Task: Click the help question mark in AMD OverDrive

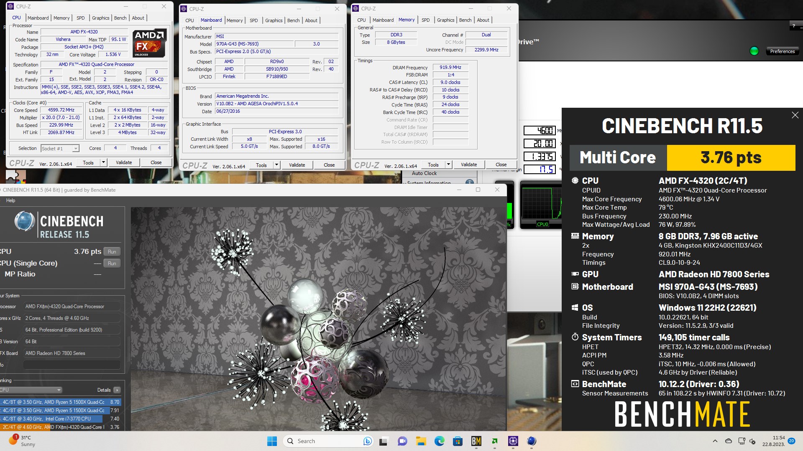Action: pyautogui.click(x=793, y=26)
